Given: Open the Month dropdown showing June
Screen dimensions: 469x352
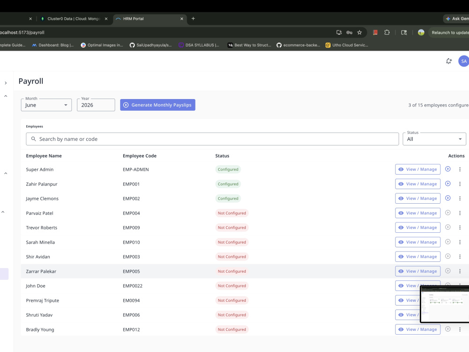Looking at the screenshot, I should coord(46,105).
